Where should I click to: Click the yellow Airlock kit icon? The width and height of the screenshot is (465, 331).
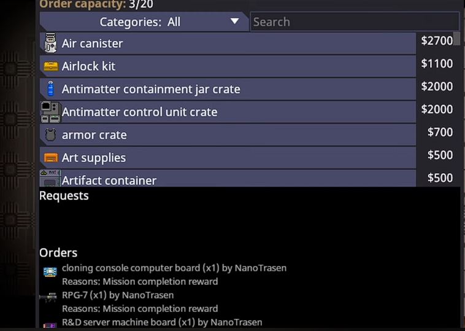click(x=50, y=66)
